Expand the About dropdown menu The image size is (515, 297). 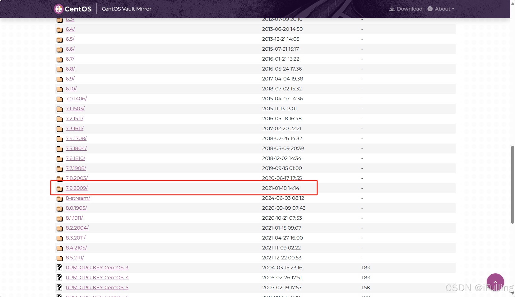coord(441,9)
